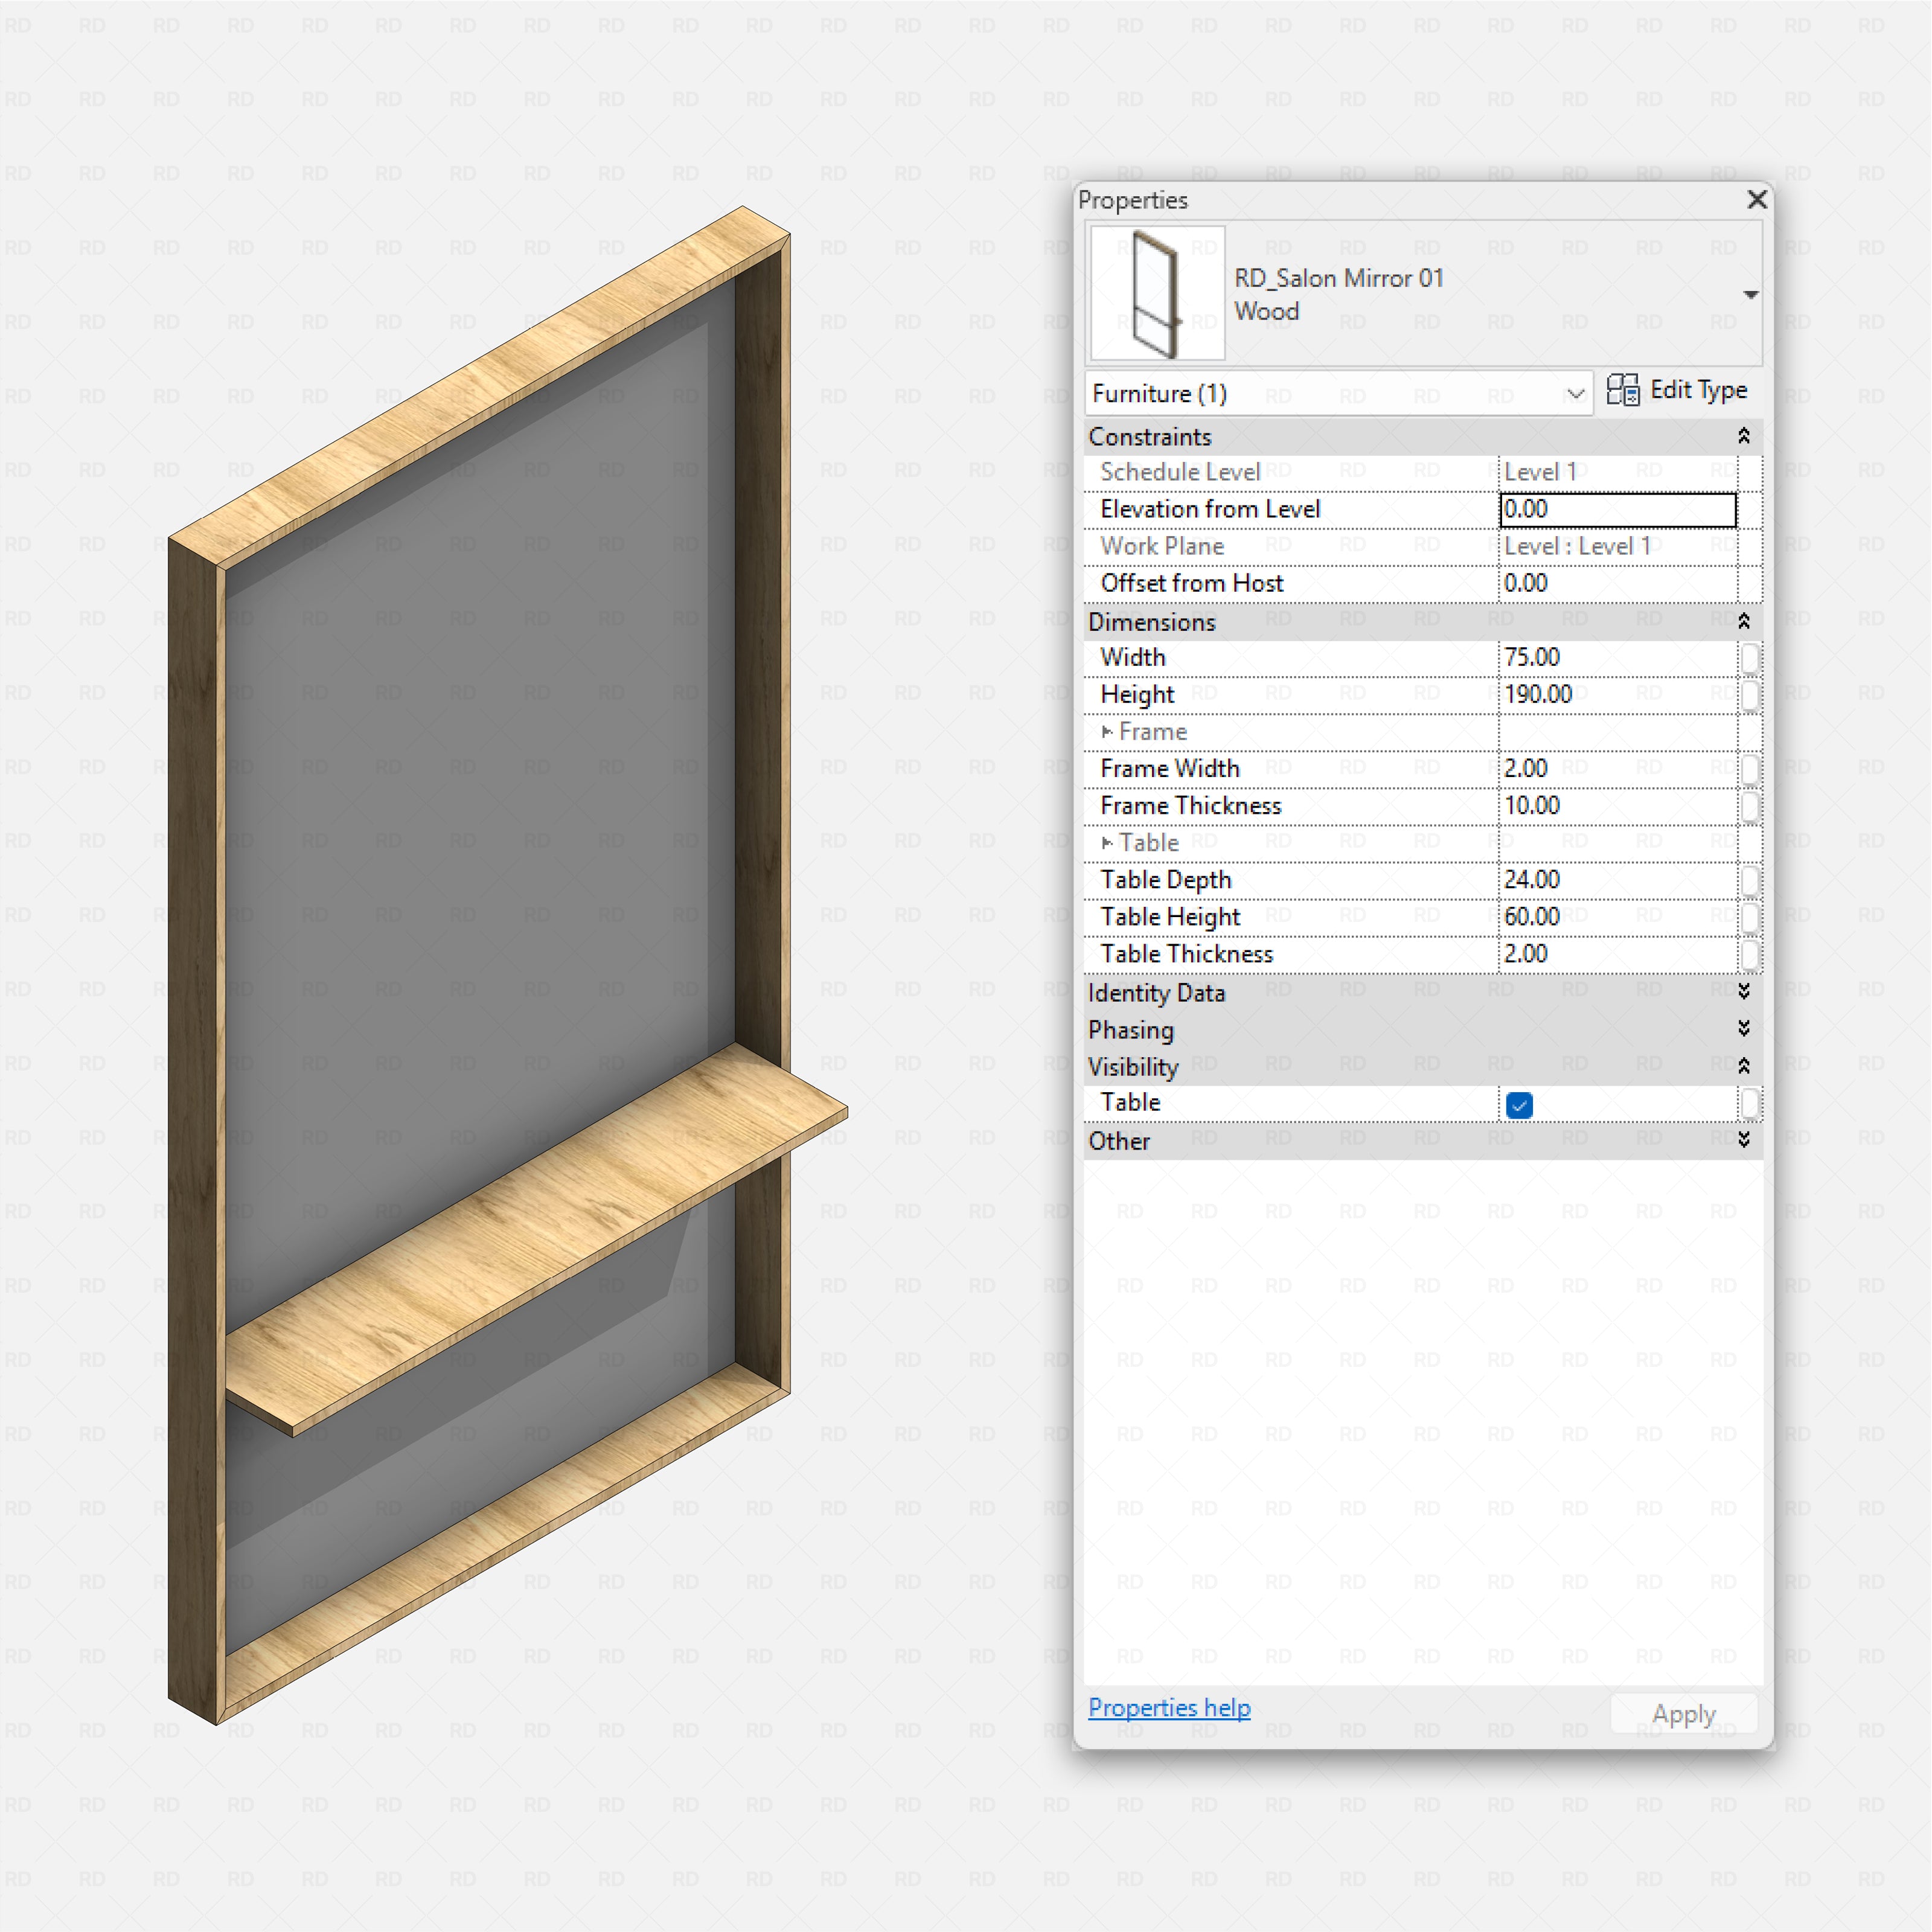Expand the Identity Data section
The image size is (1932, 1932).
(x=1744, y=992)
